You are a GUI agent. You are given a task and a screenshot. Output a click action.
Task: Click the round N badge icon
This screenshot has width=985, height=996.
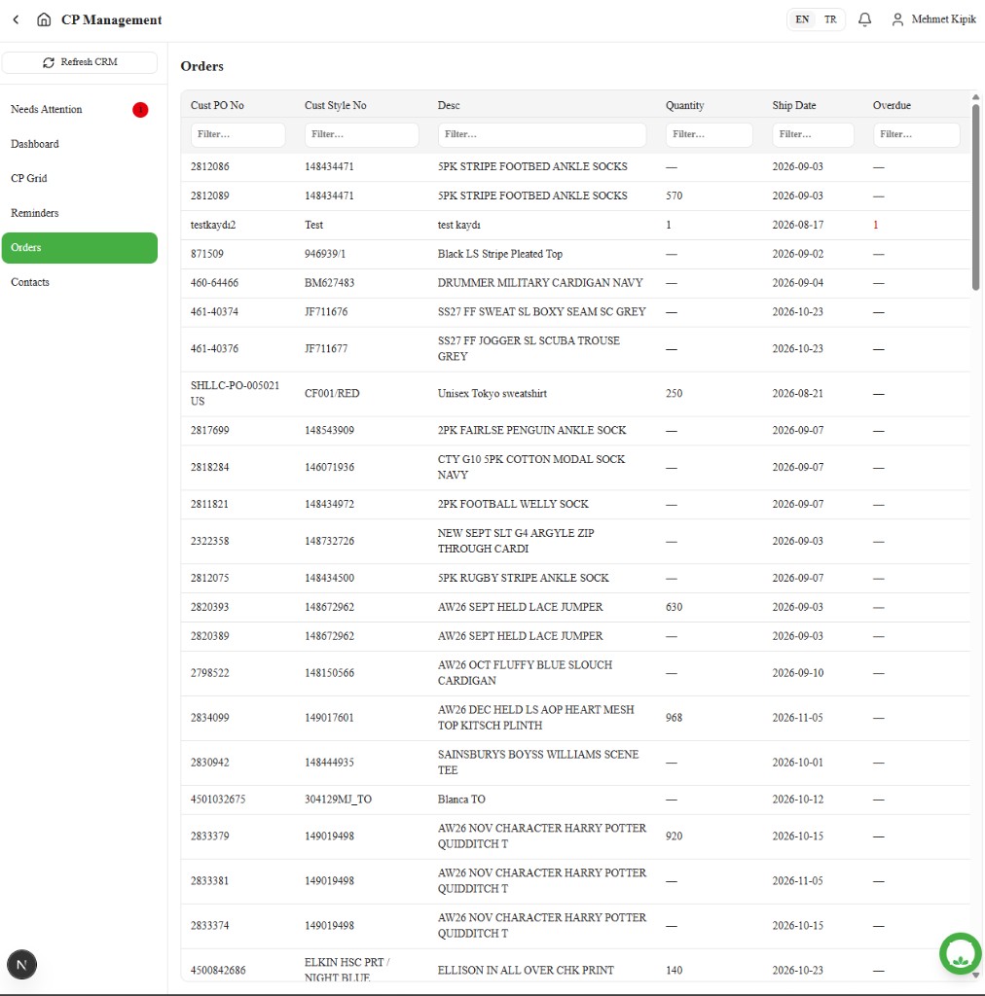tap(21, 965)
